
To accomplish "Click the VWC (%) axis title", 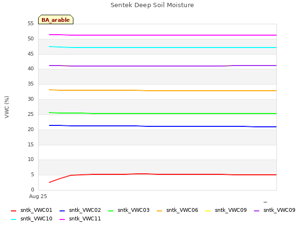I will click(x=7, y=107).
